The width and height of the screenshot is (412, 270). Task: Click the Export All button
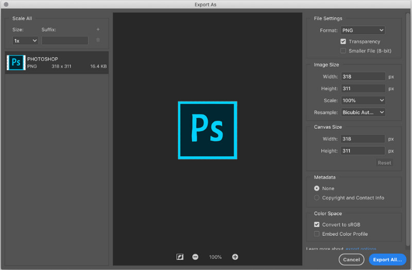coord(388,260)
